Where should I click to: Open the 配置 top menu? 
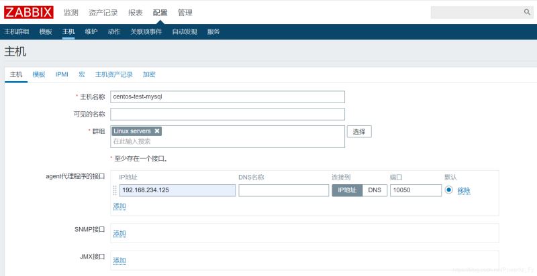point(160,12)
